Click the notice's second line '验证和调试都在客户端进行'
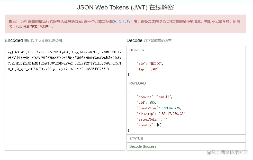 coord(31,26)
